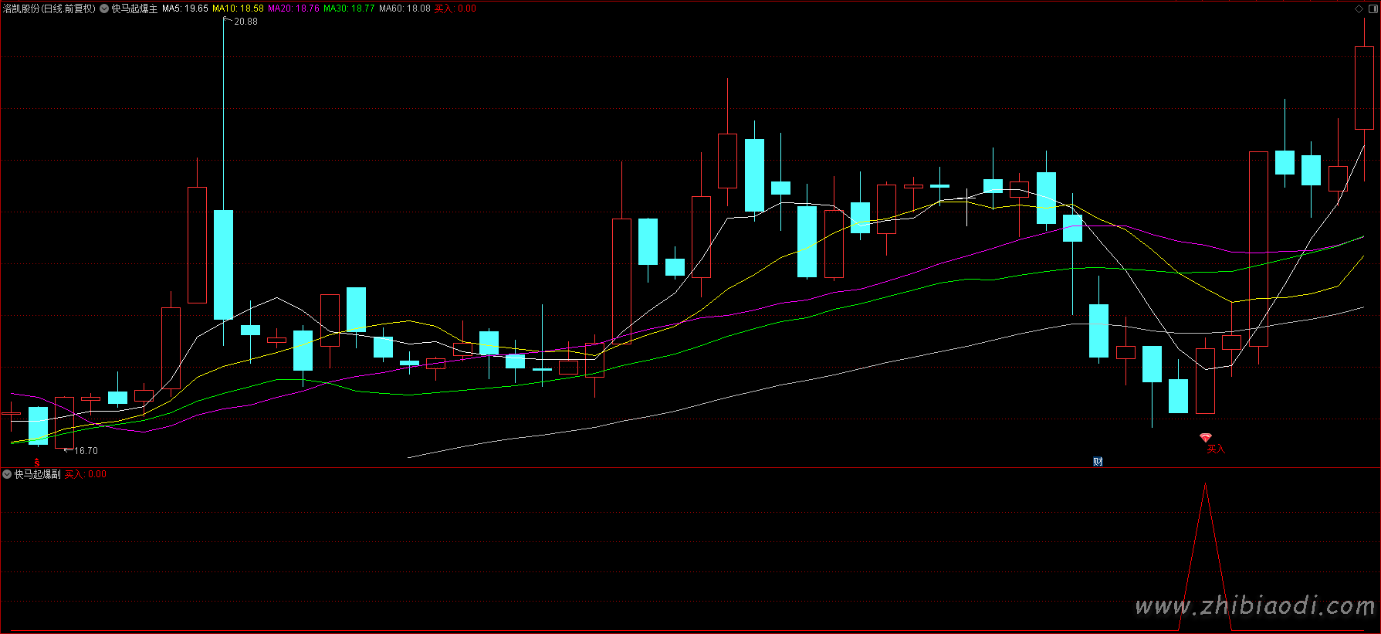Select the magenta MA20 legend label
The height and width of the screenshot is (634, 1381).
click(293, 8)
